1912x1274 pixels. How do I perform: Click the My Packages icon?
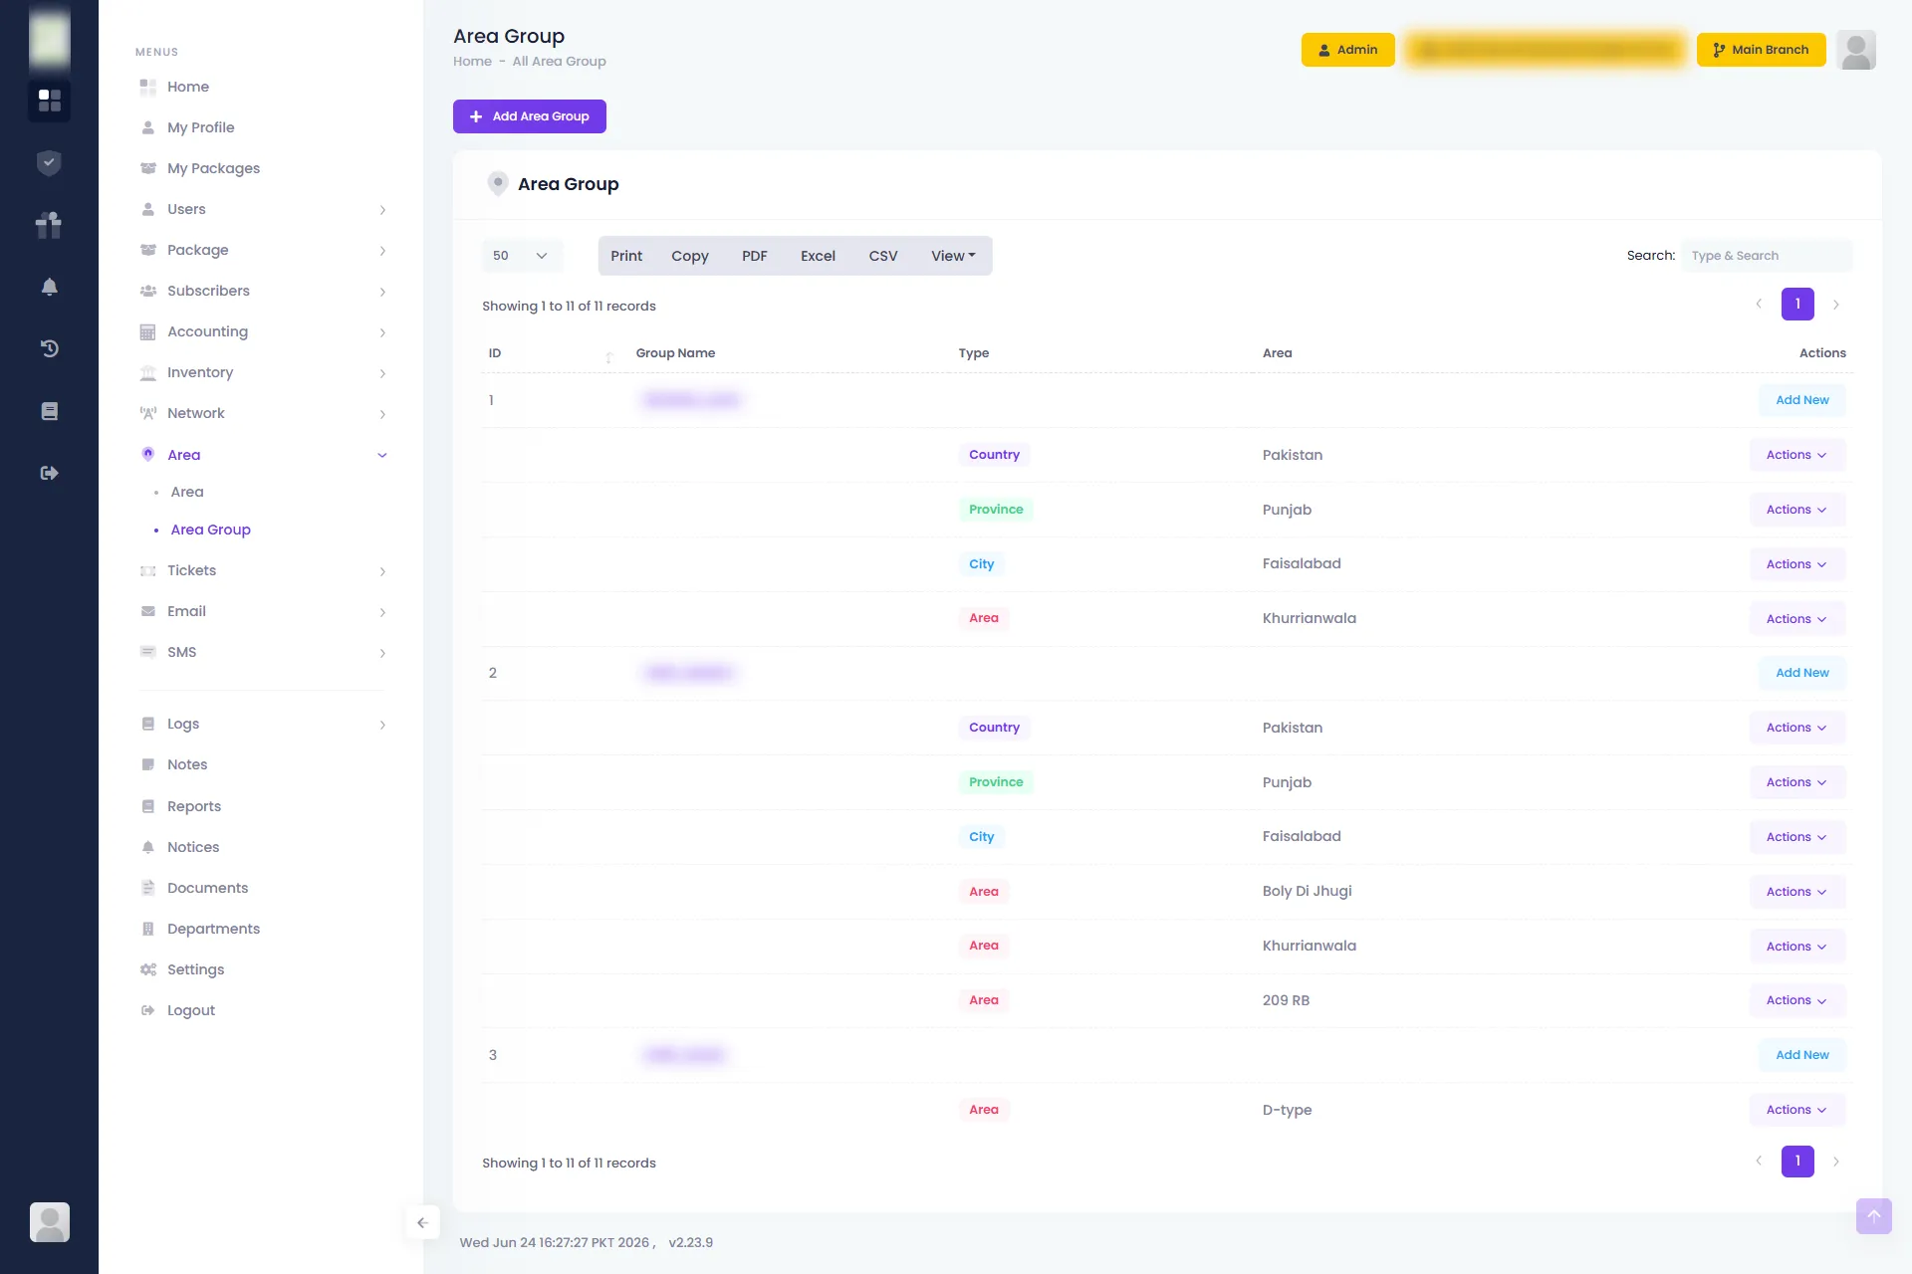[x=147, y=168]
